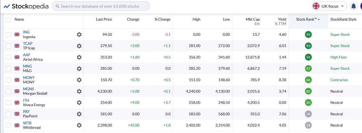Click the UK flag icon beside ING
Viewport: 362px width, 133px height.
pyautogui.click(x=17, y=35)
